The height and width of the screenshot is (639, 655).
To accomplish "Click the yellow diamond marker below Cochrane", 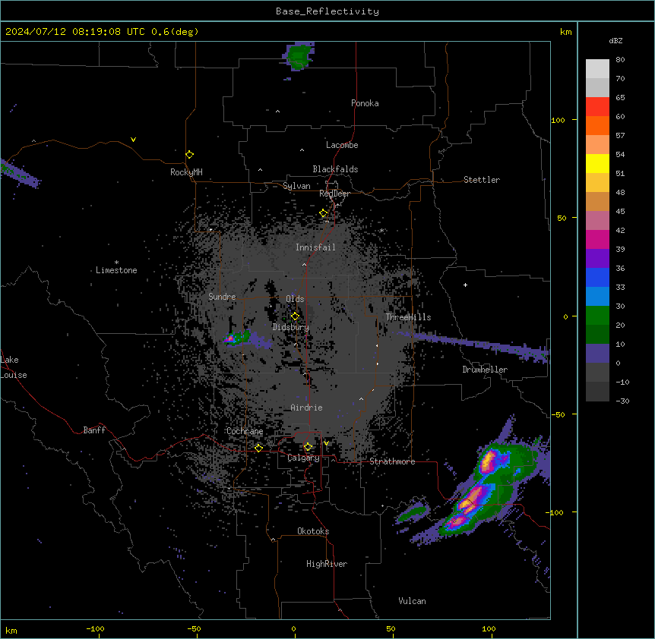I will [x=258, y=448].
